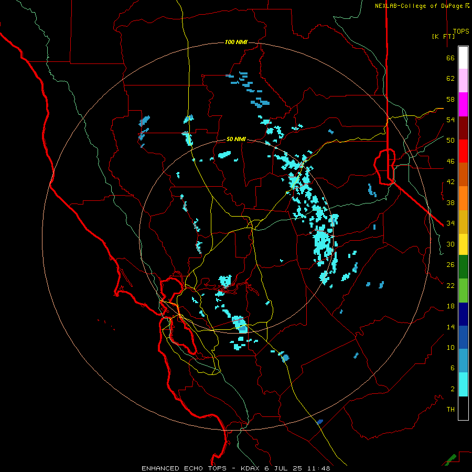Click the '11:48' time stamp
The image size is (472, 472).
click(319, 468)
